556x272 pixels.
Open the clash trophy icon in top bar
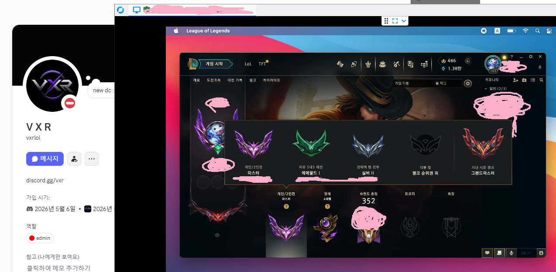click(368, 64)
